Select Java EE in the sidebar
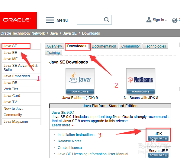This screenshot has width=180, height=158. click(x=21, y=53)
